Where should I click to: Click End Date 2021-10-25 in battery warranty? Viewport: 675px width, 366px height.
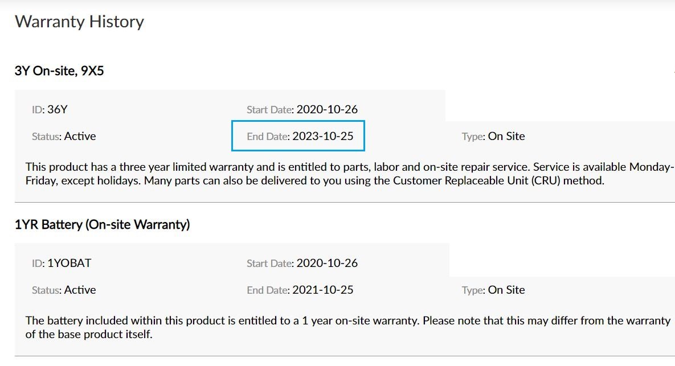click(x=322, y=290)
